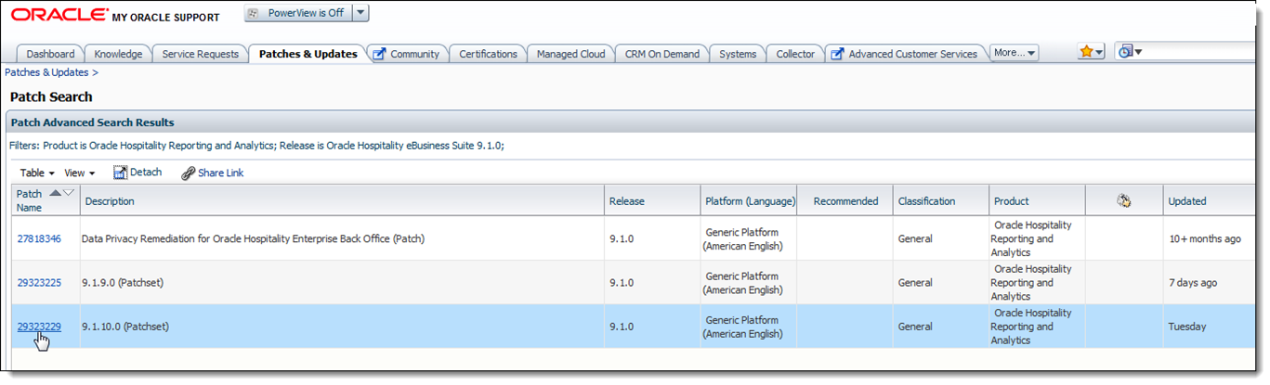
Task: Select the 9.1.10.0 (Patchset) description
Action: (125, 327)
